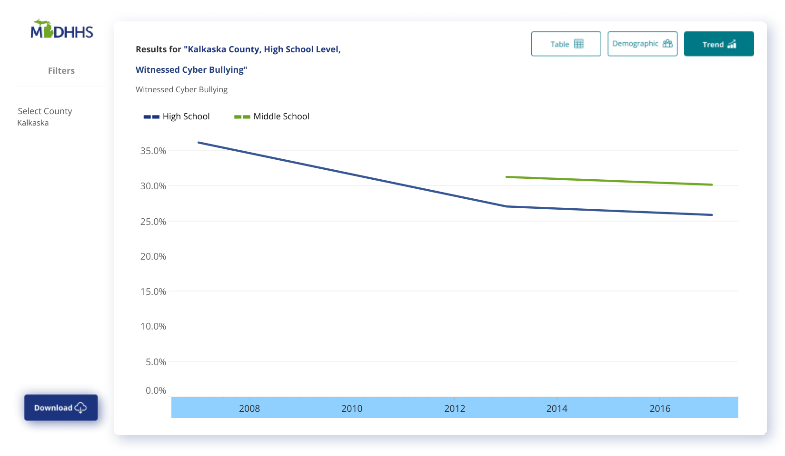
Task: Click the blue High School legend swatch
Action: (151, 117)
